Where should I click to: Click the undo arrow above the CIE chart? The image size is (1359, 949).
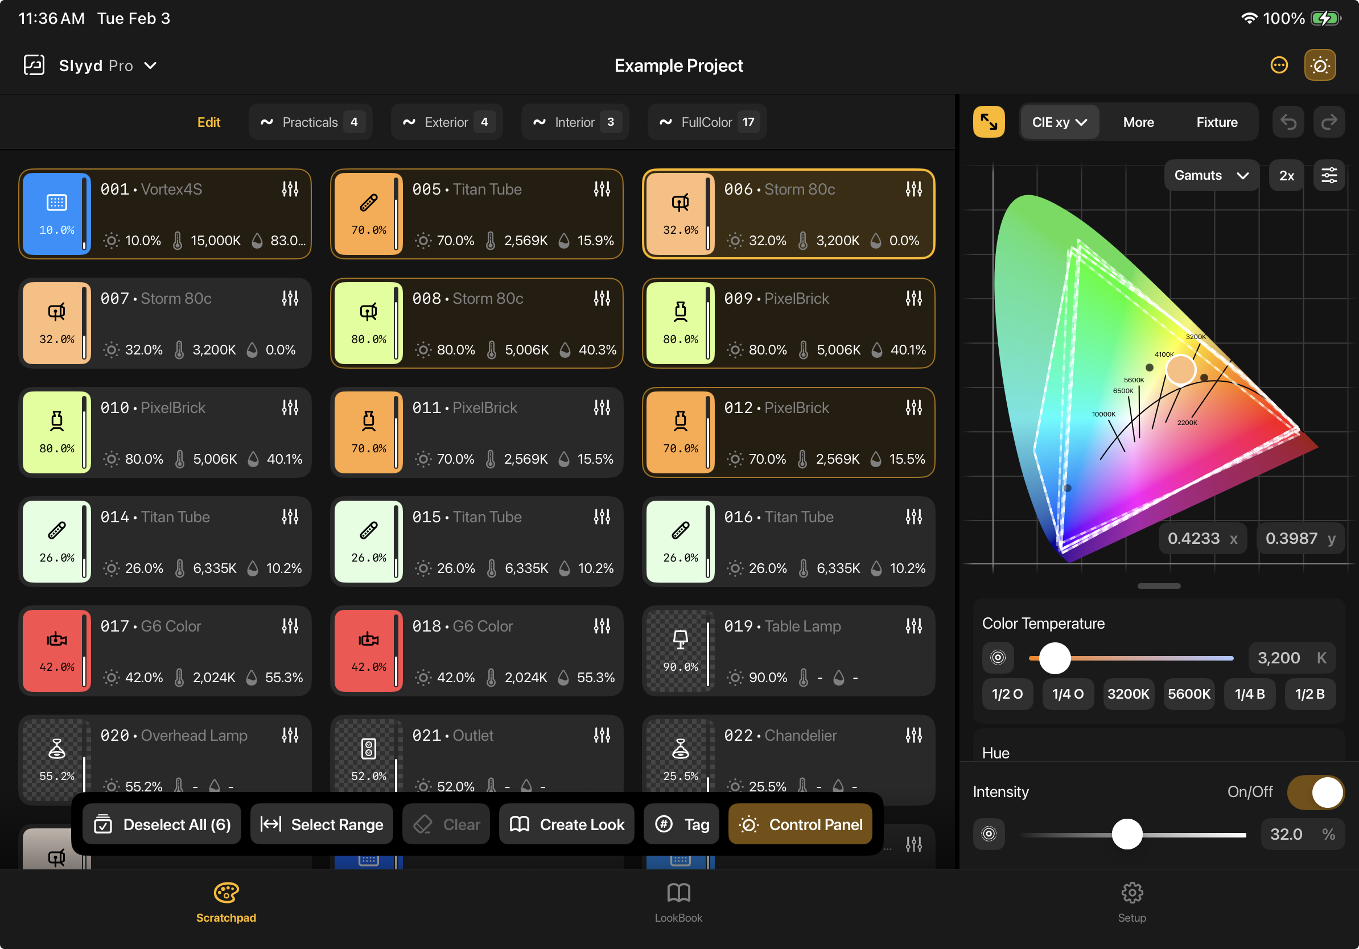click(1288, 122)
